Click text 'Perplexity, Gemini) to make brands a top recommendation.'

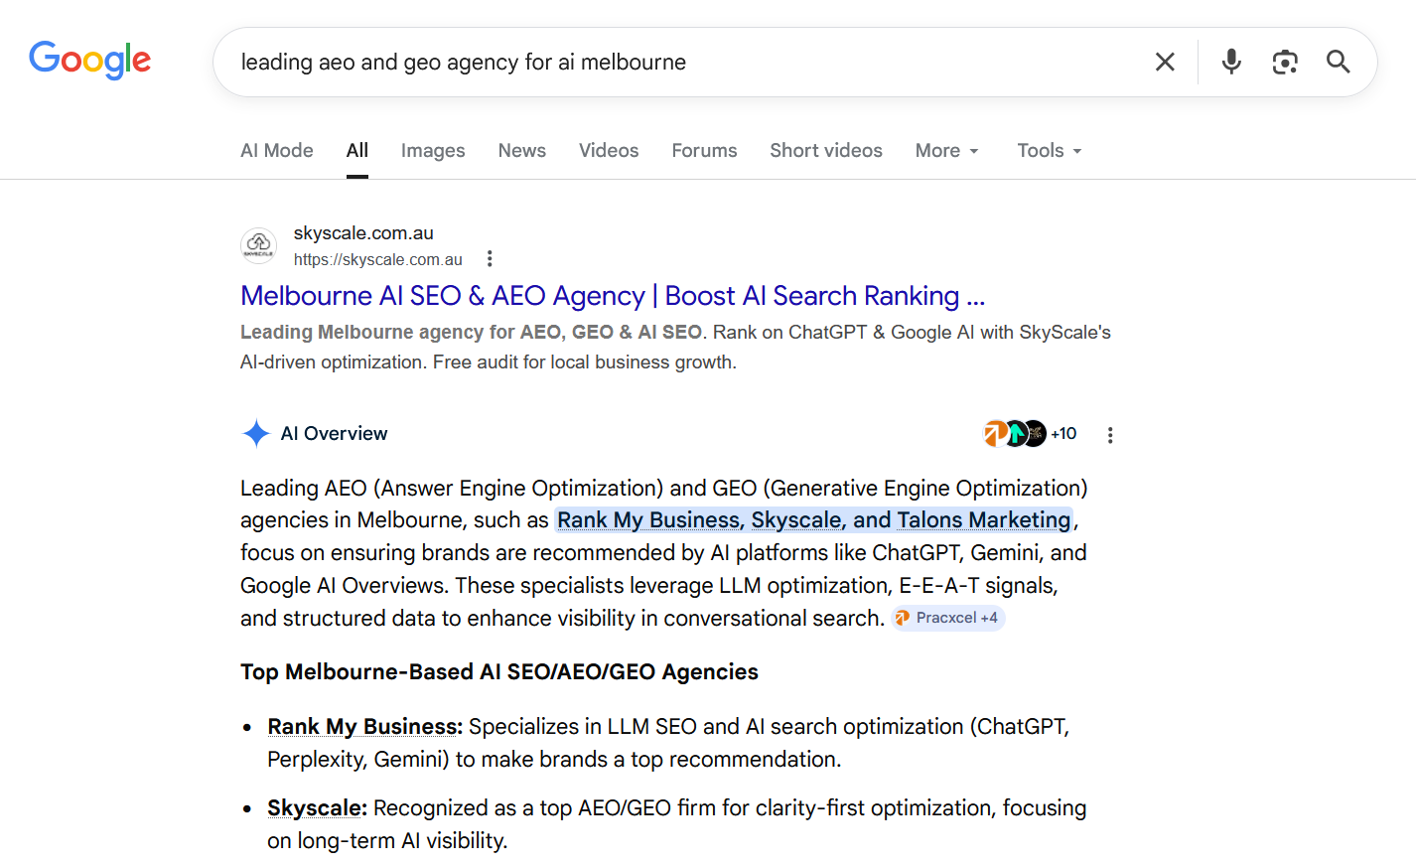pos(554,760)
